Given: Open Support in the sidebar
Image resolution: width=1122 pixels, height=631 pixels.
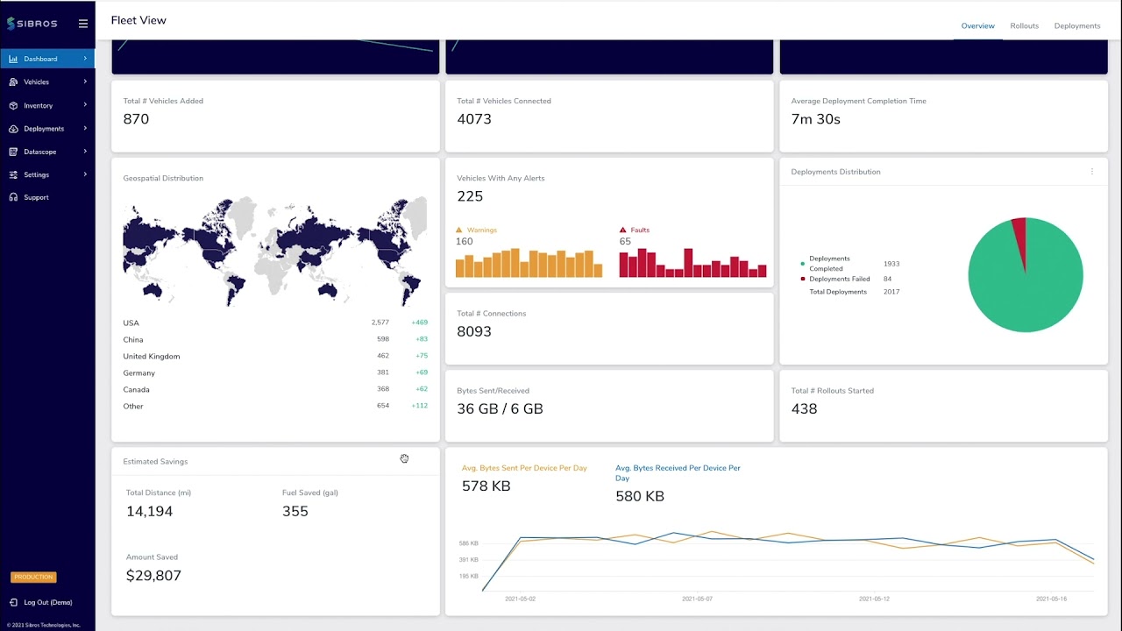Looking at the screenshot, I should (47, 197).
